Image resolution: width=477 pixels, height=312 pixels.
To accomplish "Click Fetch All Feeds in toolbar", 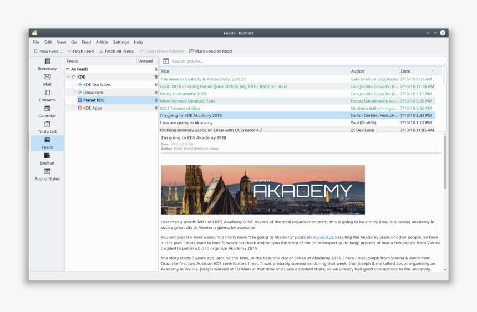I will (x=116, y=52).
